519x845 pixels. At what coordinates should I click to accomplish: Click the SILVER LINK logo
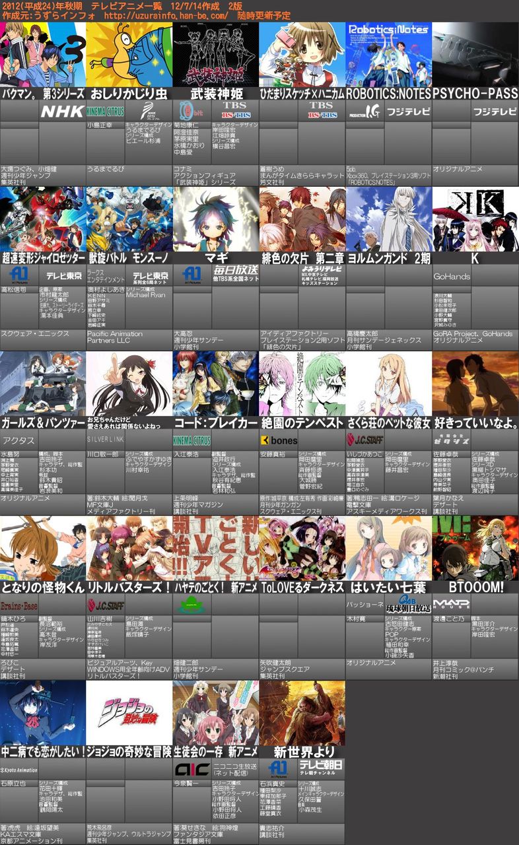click(106, 439)
